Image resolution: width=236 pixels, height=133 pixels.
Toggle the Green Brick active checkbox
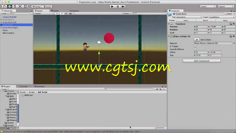tap(174, 14)
